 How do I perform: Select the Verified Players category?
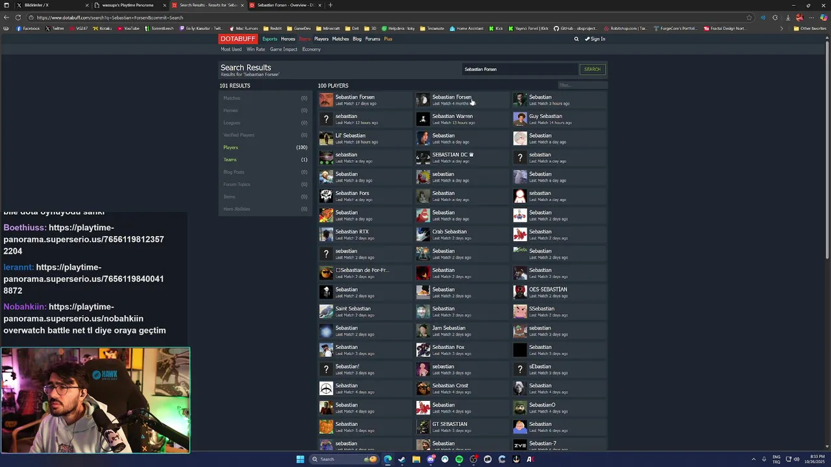point(265,135)
